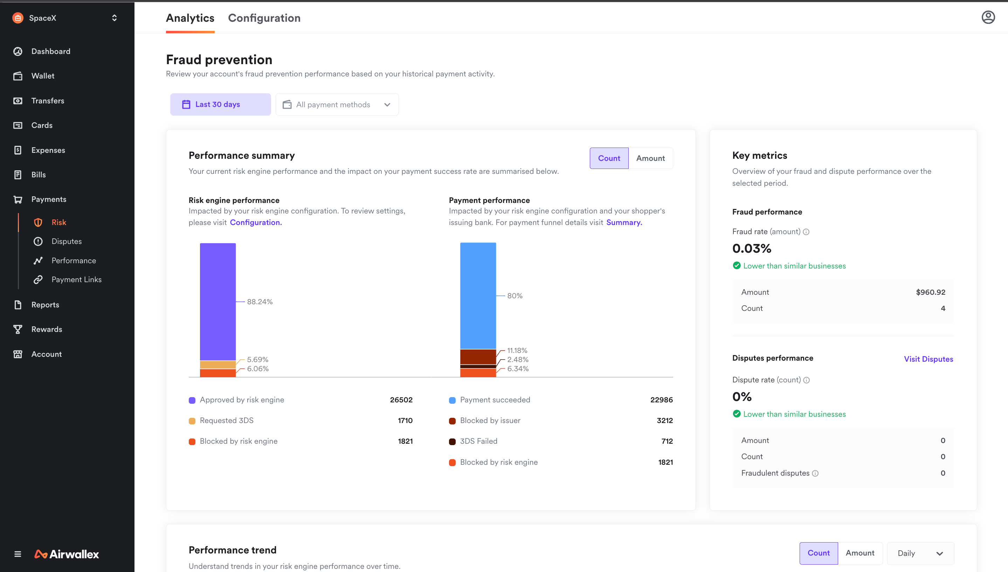Click the Rewards trophy icon
Viewport: 1008px width, 572px height.
pyautogui.click(x=18, y=329)
